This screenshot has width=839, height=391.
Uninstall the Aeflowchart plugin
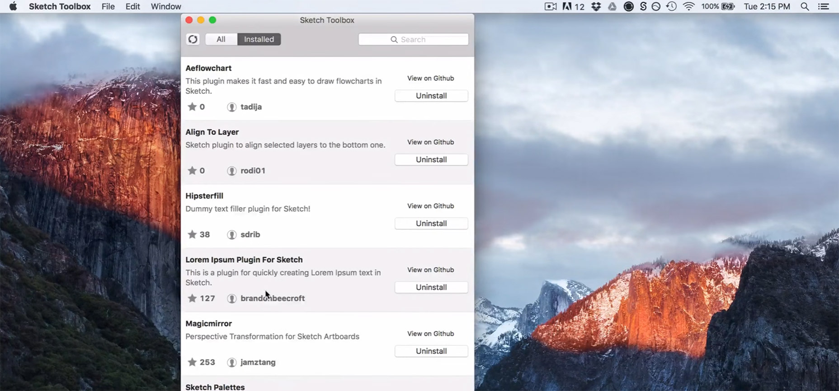click(431, 96)
